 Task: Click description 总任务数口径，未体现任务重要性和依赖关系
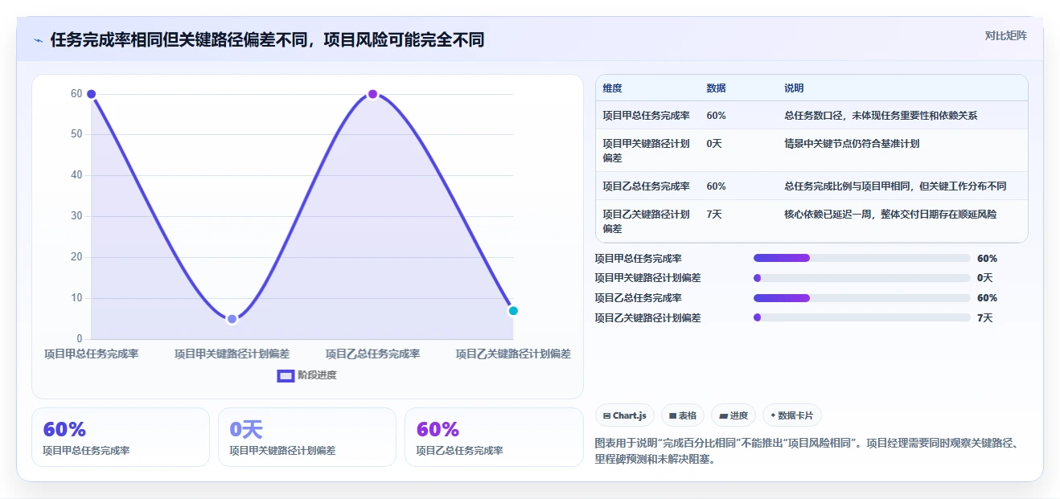coord(881,116)
